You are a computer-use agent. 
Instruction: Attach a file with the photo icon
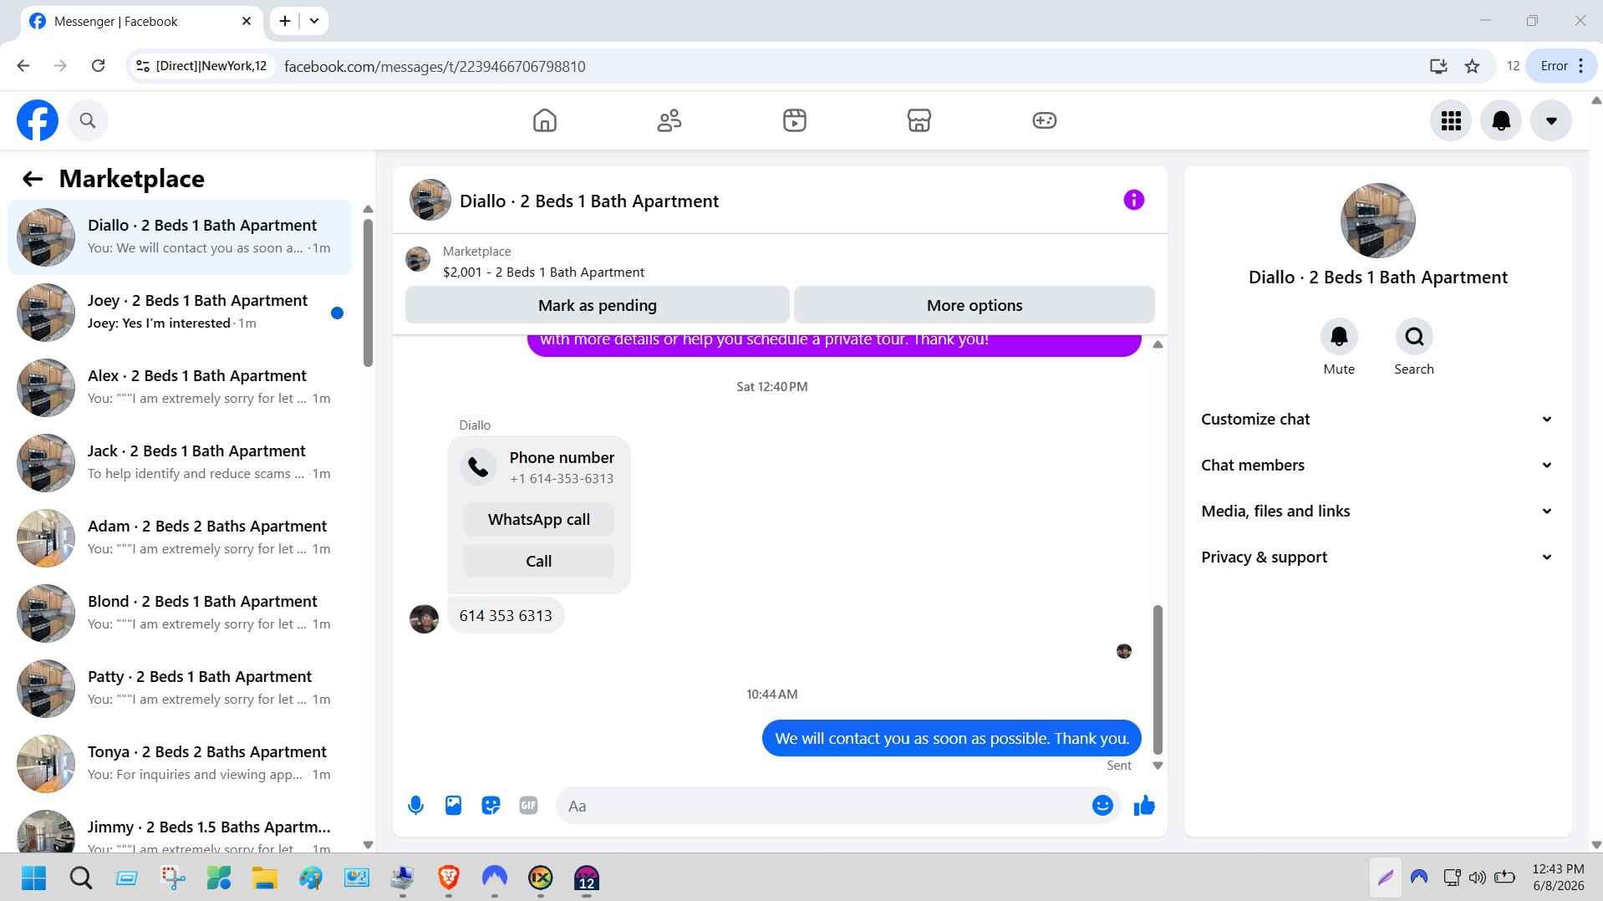453,806
